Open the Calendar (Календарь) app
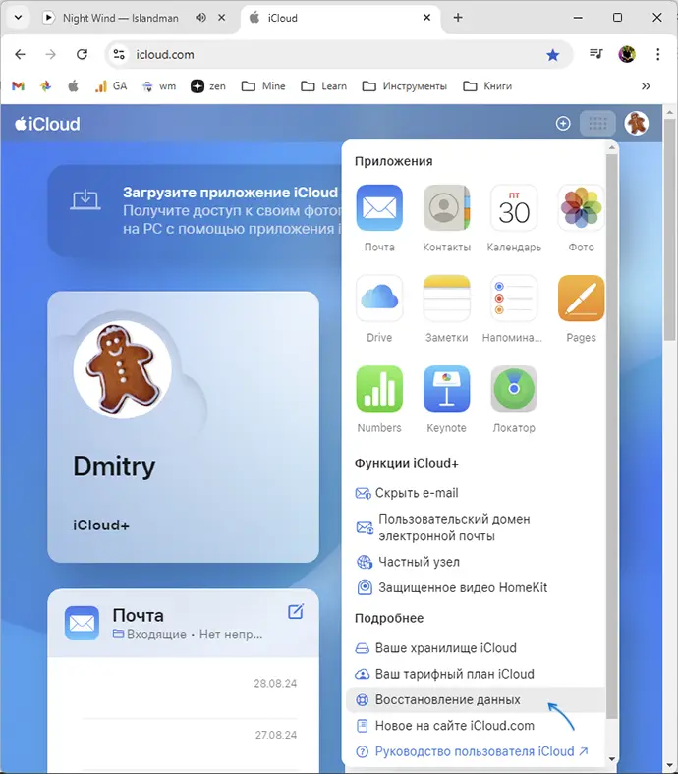The width and height of the screenshot is (678, 774). (x=514, y=207)
